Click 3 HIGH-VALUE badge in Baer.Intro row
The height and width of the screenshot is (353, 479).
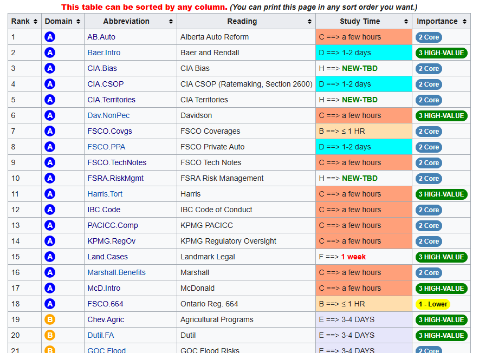point(442,53)
